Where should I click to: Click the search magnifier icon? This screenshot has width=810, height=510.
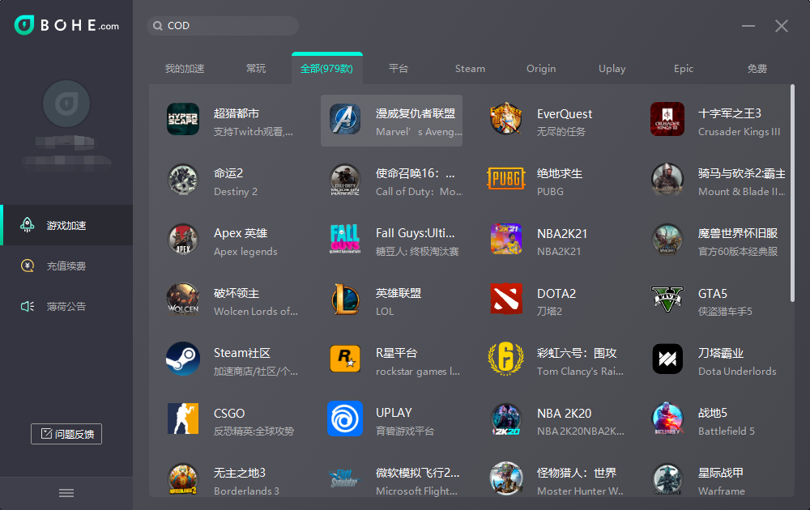point(158,26)
